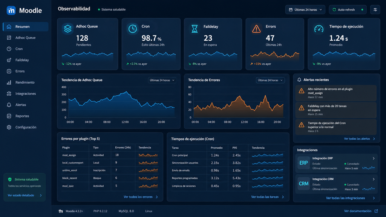Click the Cron sidebar clock icon

9,49
